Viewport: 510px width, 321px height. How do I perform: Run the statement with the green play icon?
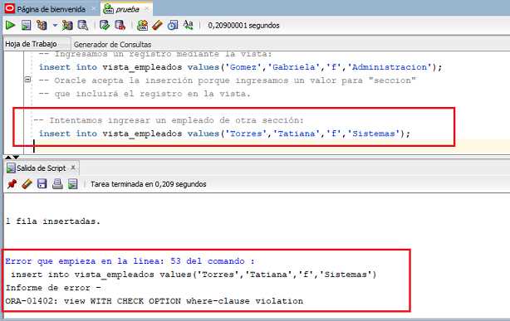11,25
